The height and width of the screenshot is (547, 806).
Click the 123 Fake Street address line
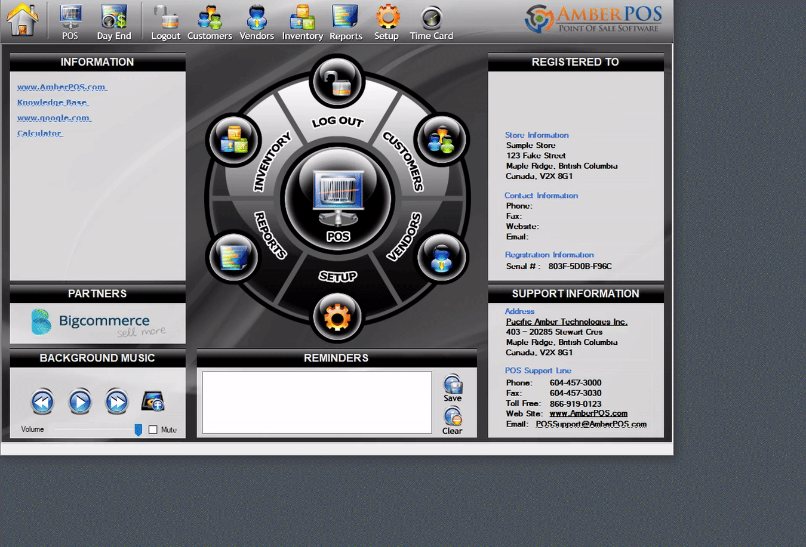coord(536,156)
